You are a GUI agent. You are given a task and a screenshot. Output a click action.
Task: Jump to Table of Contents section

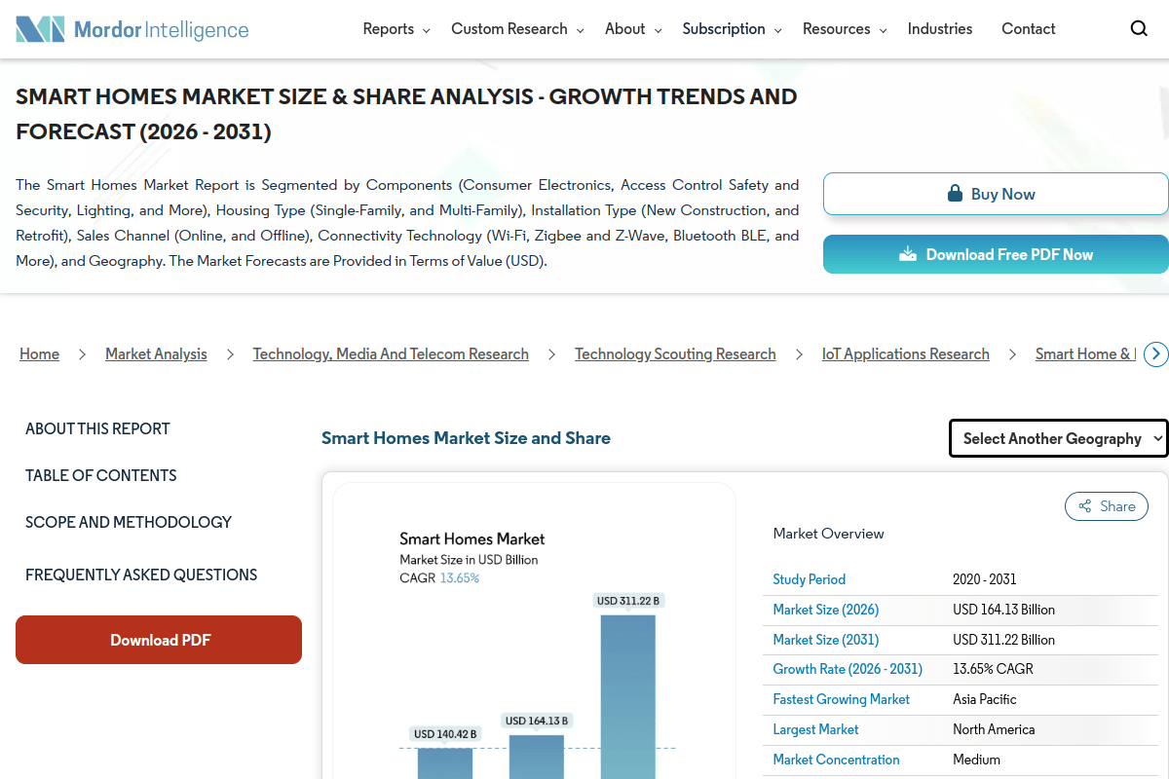[101, 475]
